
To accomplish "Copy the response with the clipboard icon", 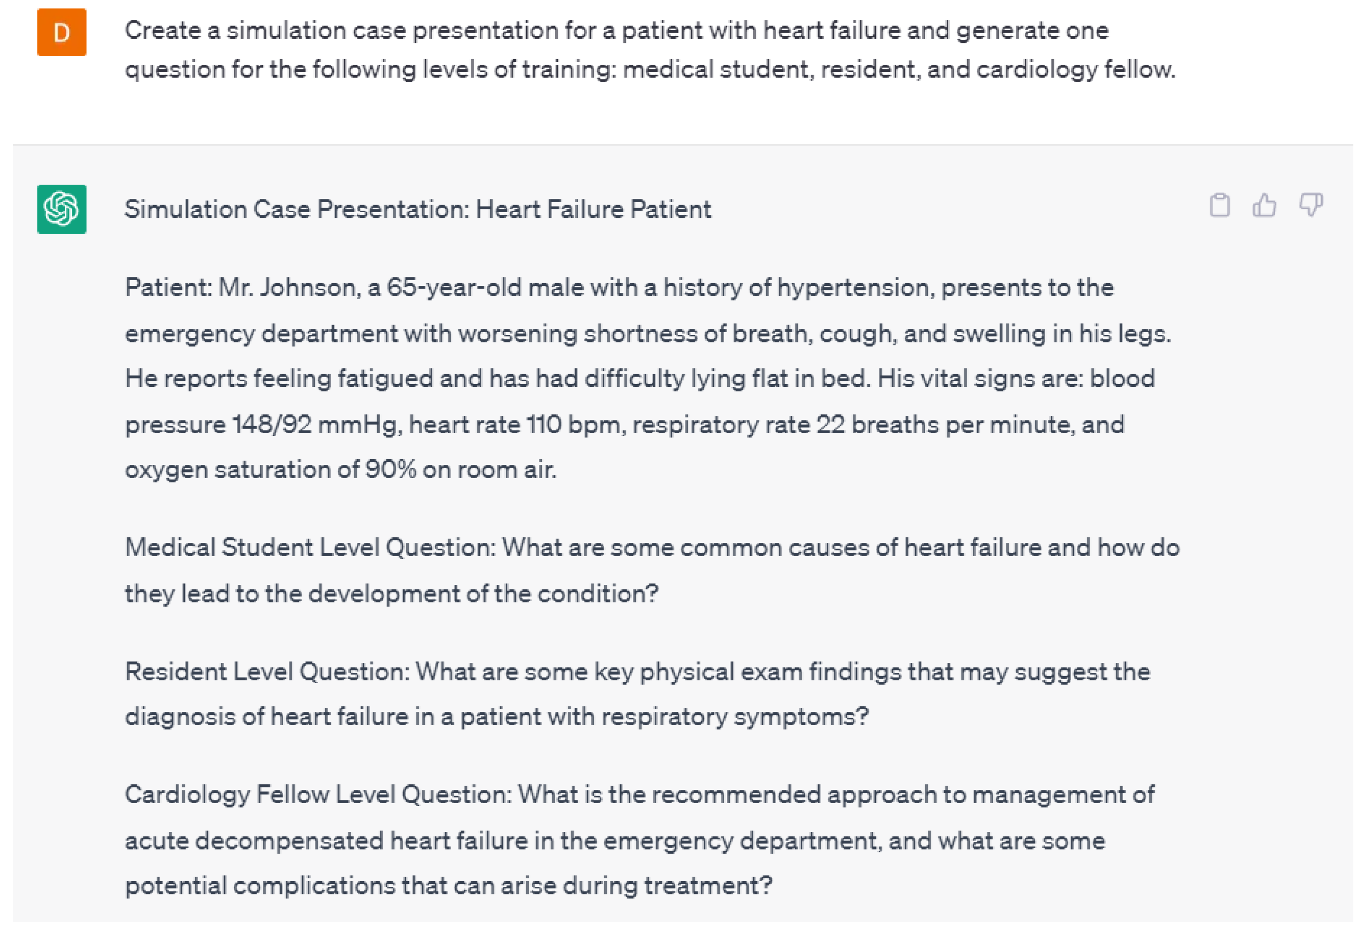I will [x=1220, y=206].
